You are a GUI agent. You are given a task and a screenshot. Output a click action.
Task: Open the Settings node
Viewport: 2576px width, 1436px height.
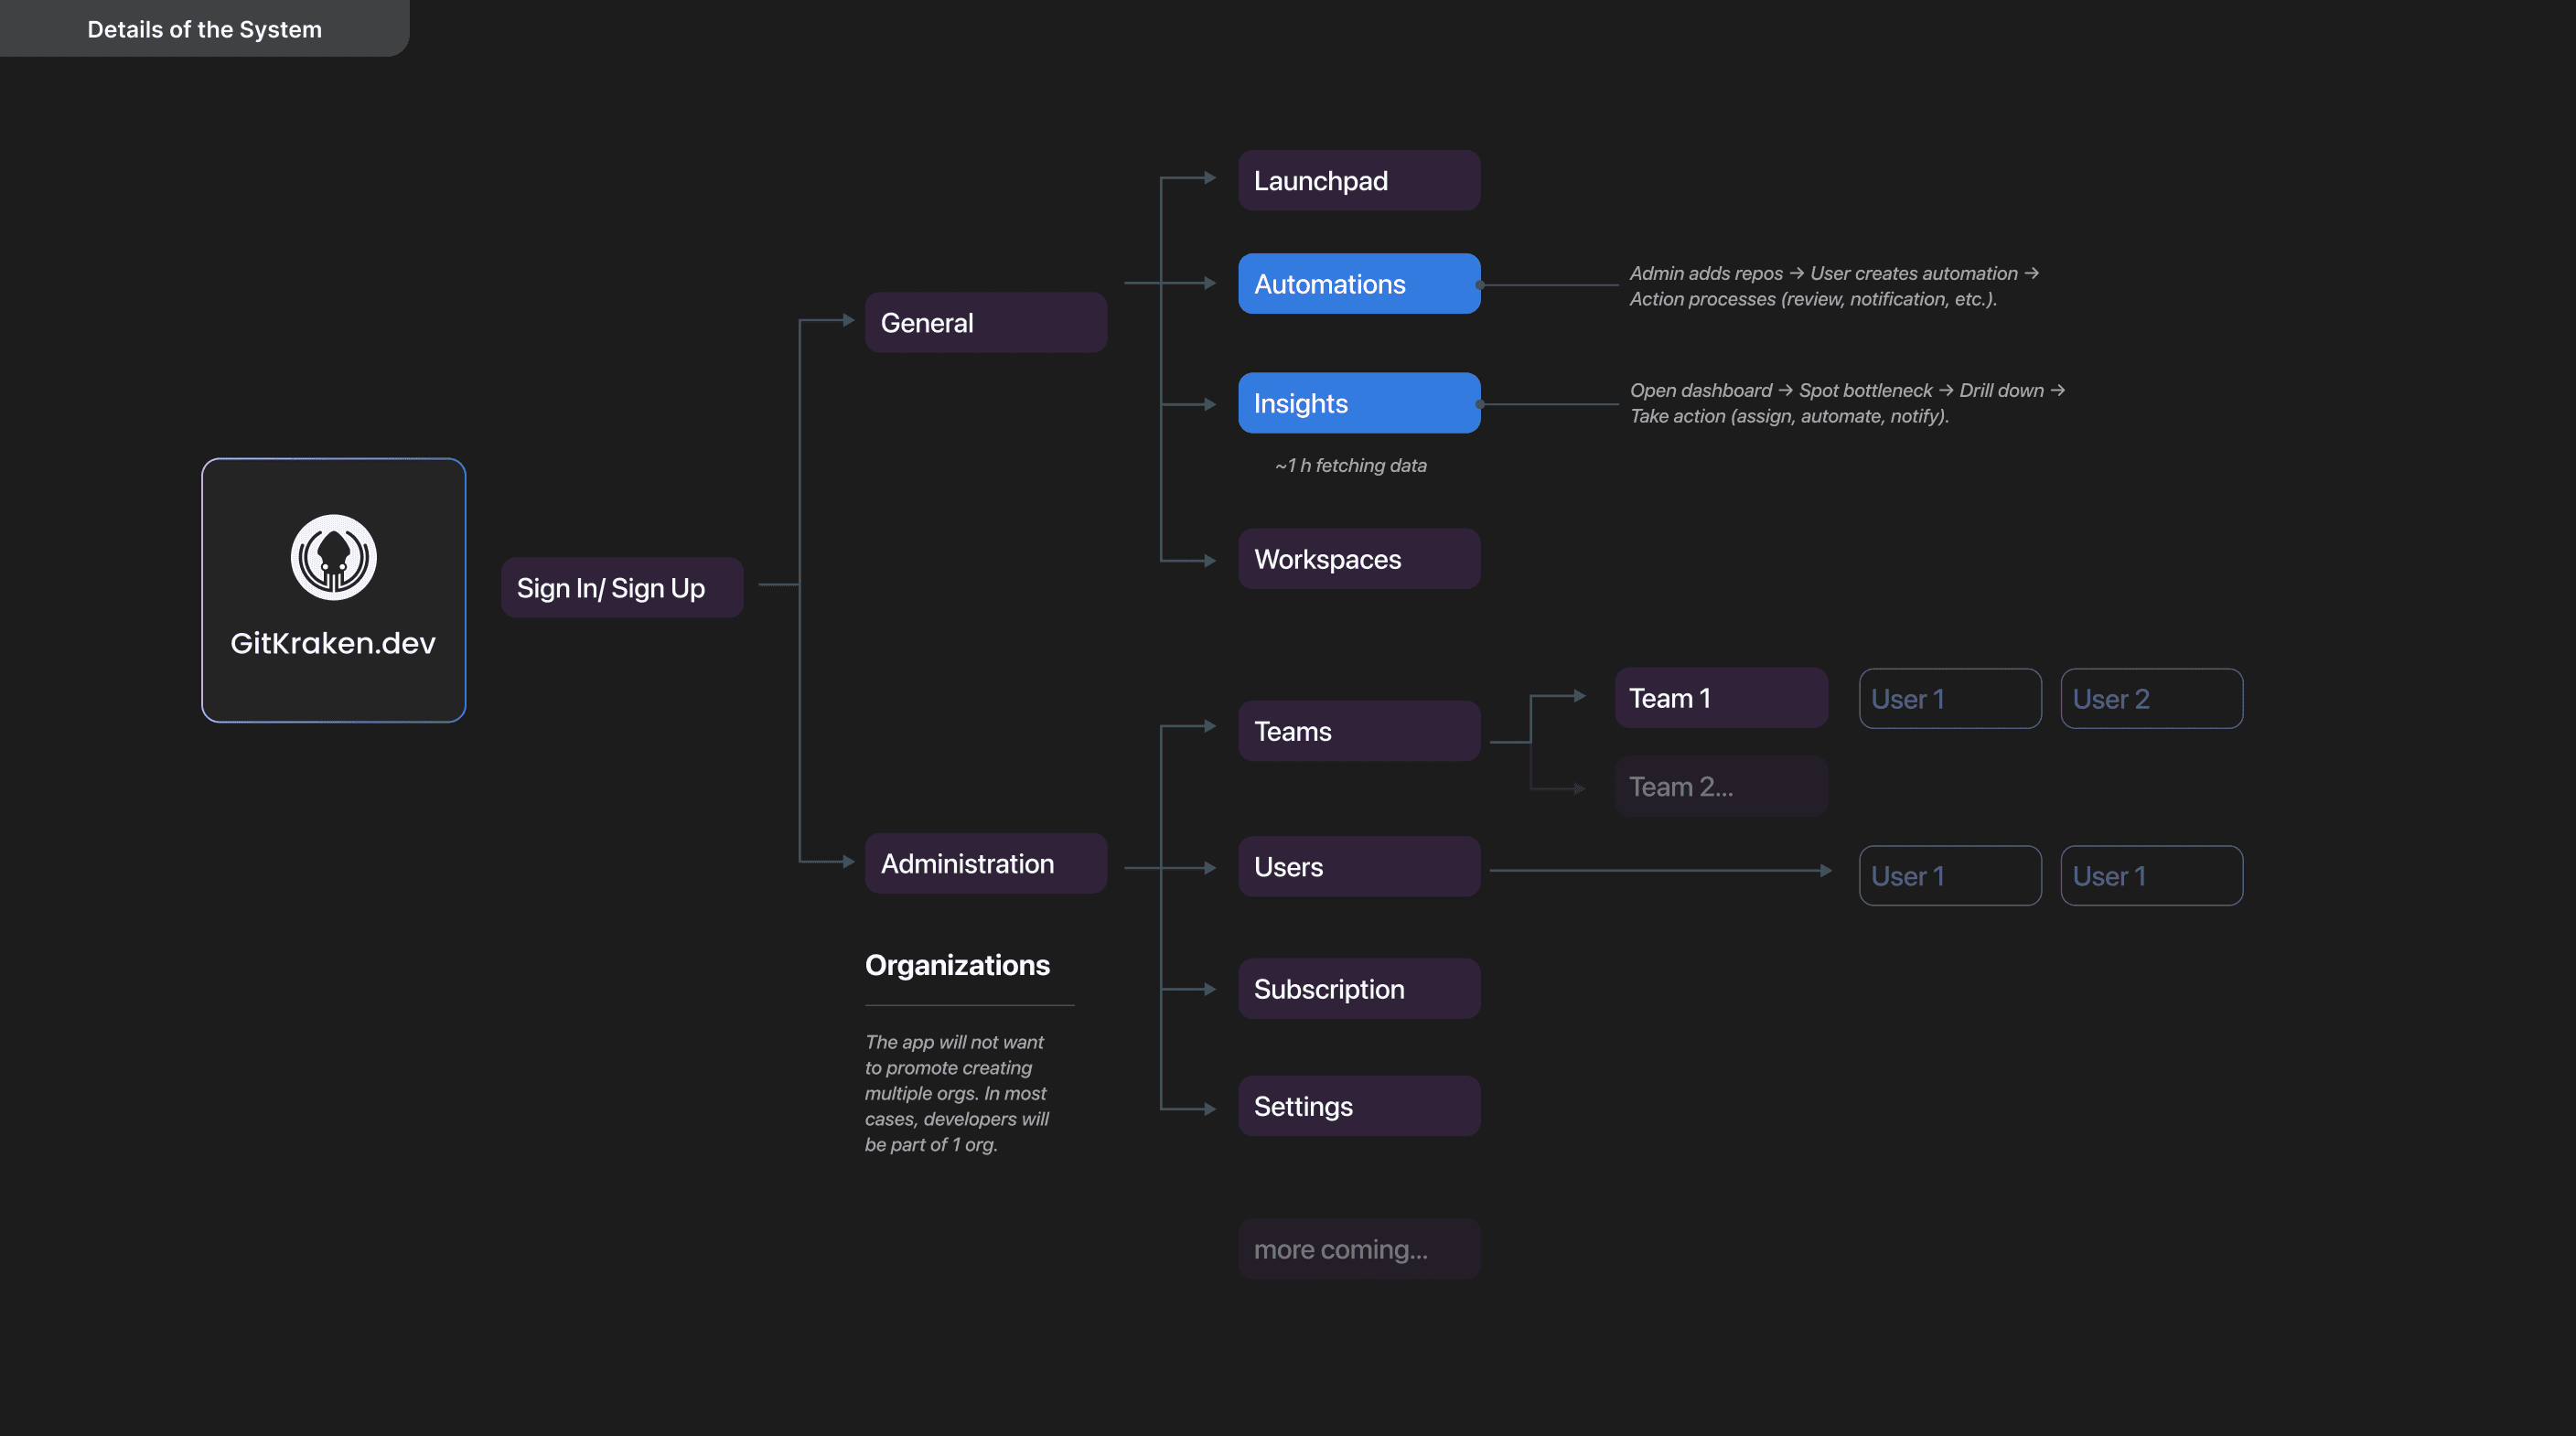point(1358,1106)
